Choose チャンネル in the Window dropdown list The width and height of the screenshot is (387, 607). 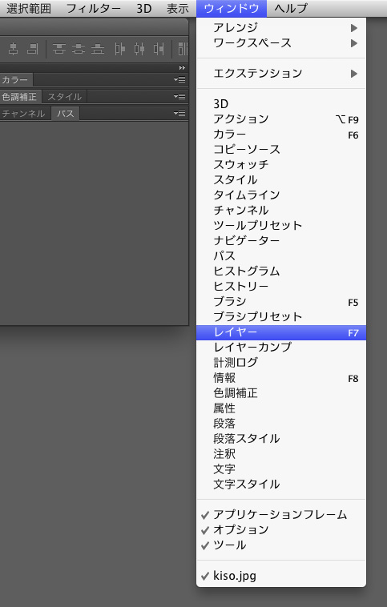point(281,211)
